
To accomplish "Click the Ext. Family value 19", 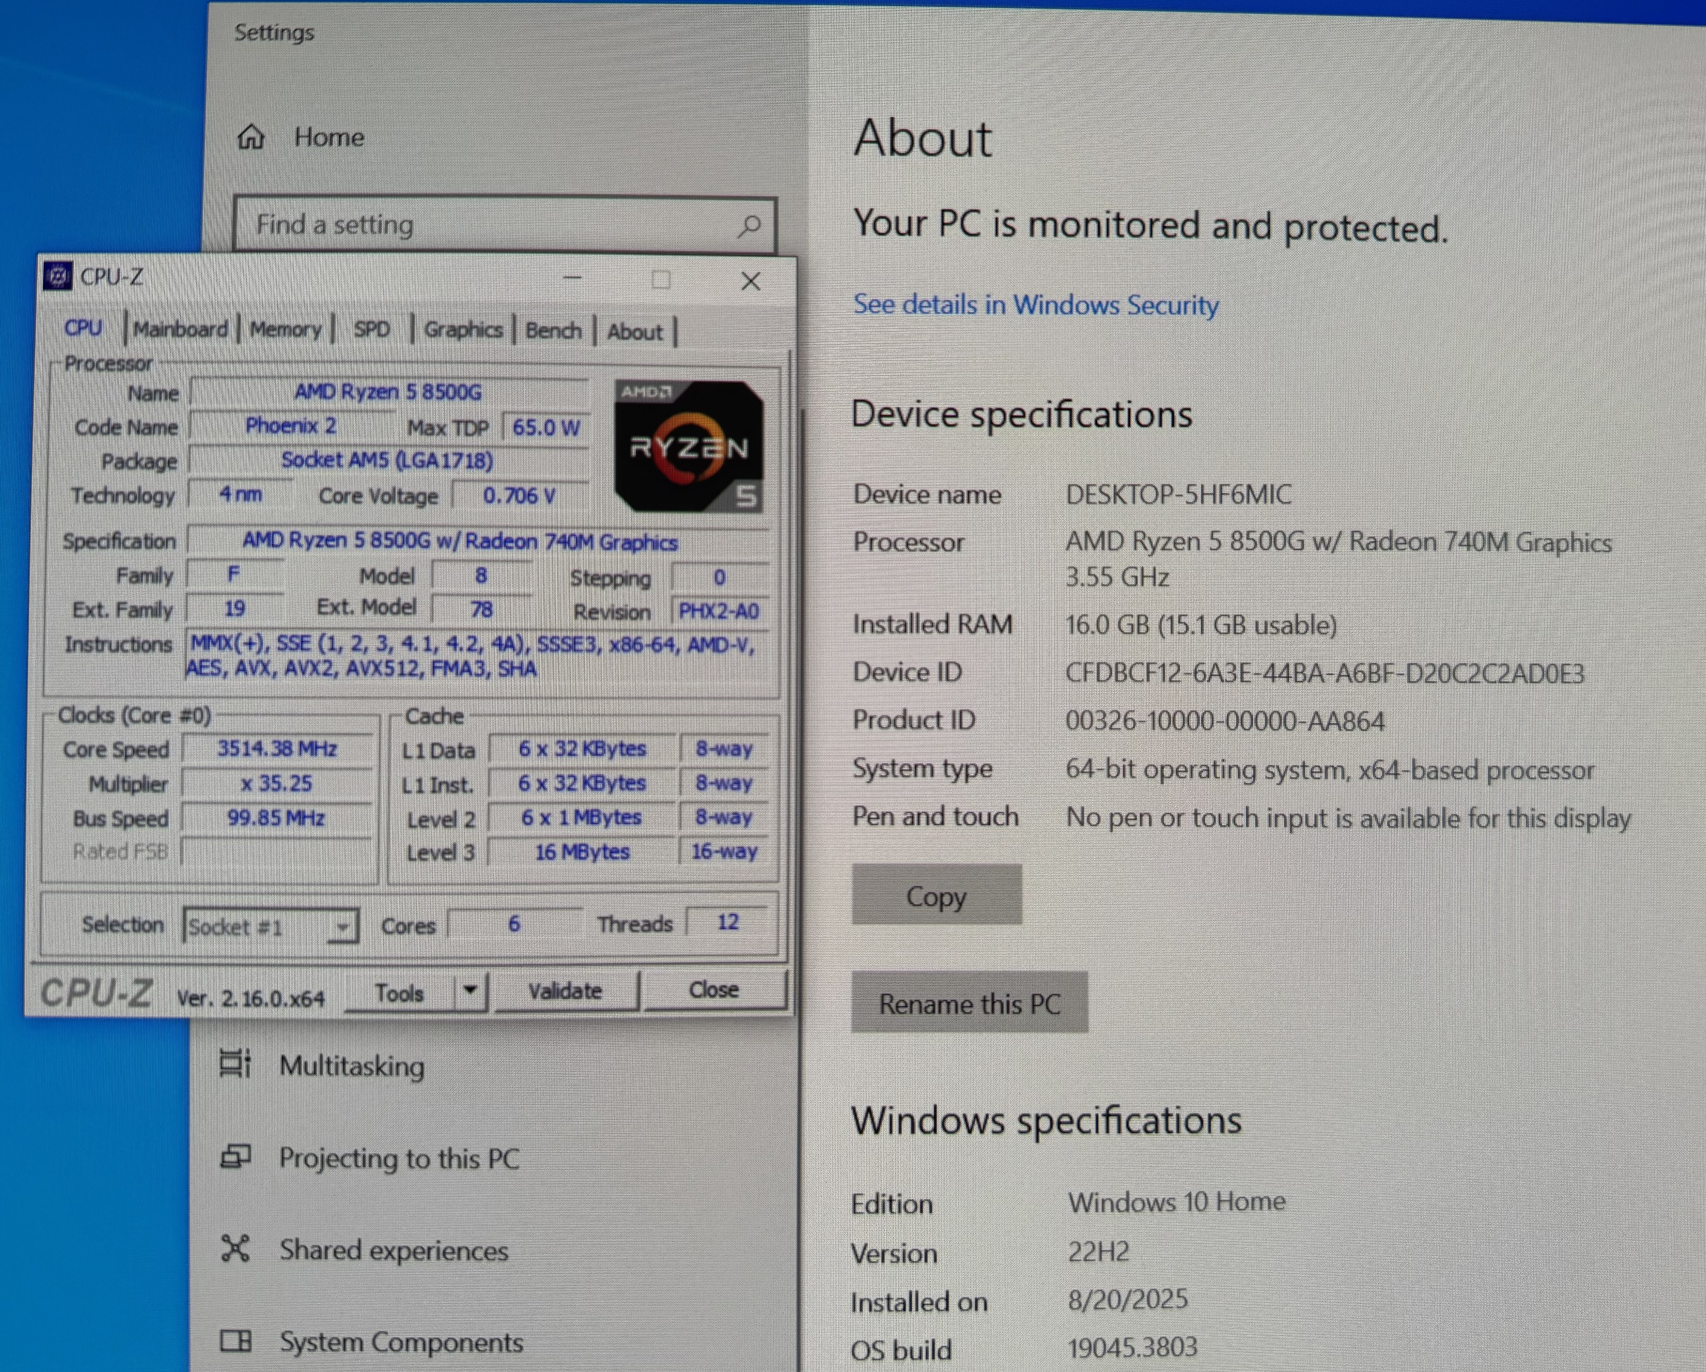I will (235, 608).
